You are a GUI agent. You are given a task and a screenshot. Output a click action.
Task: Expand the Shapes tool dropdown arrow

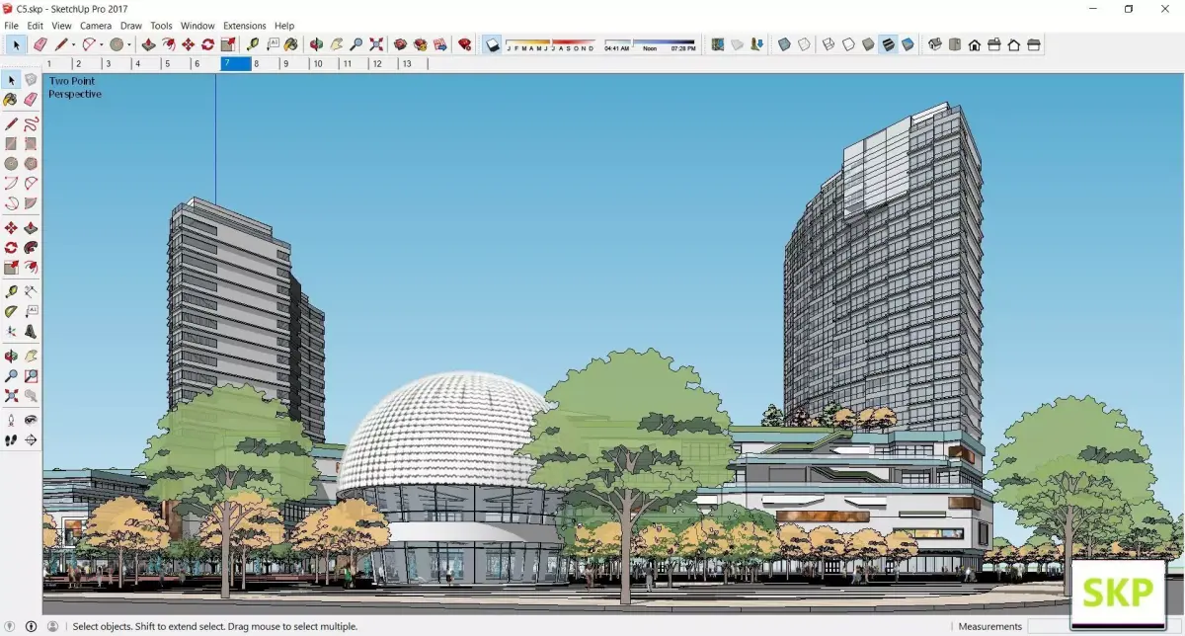click(129, 44)
